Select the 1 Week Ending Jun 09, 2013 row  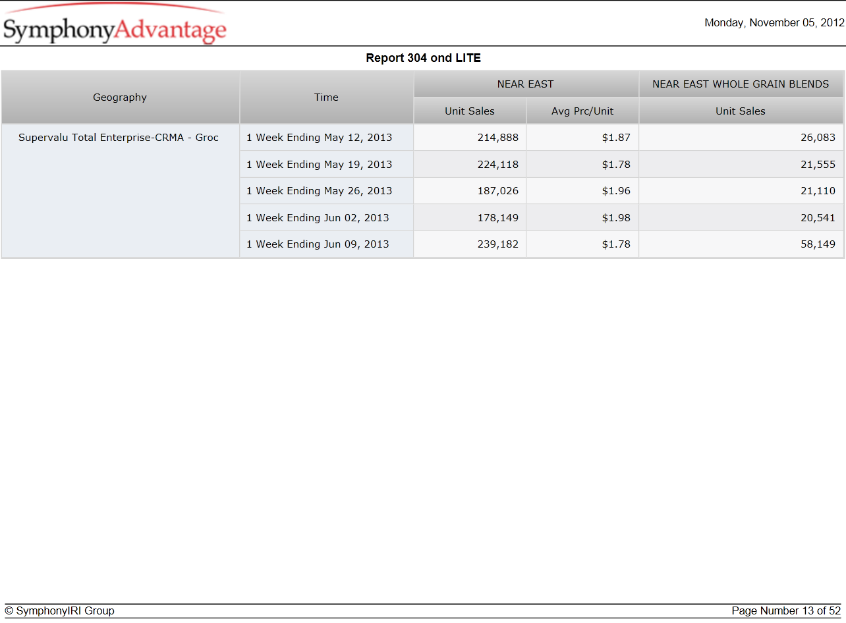pos(326,244)
